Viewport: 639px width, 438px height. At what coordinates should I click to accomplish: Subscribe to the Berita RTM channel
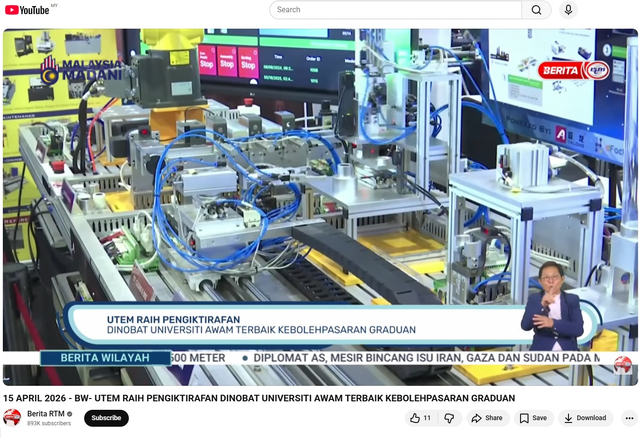(x=106, y=418)
